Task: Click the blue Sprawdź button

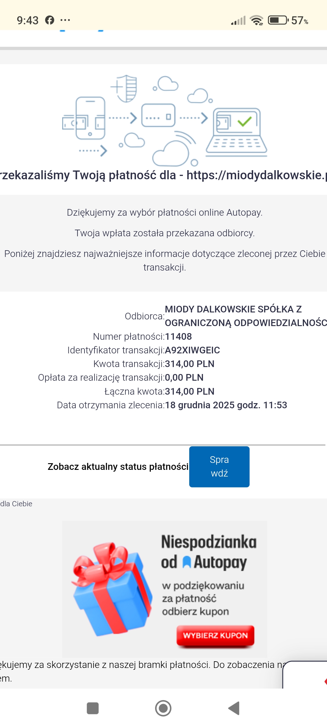Action: [x=219, y=467]
